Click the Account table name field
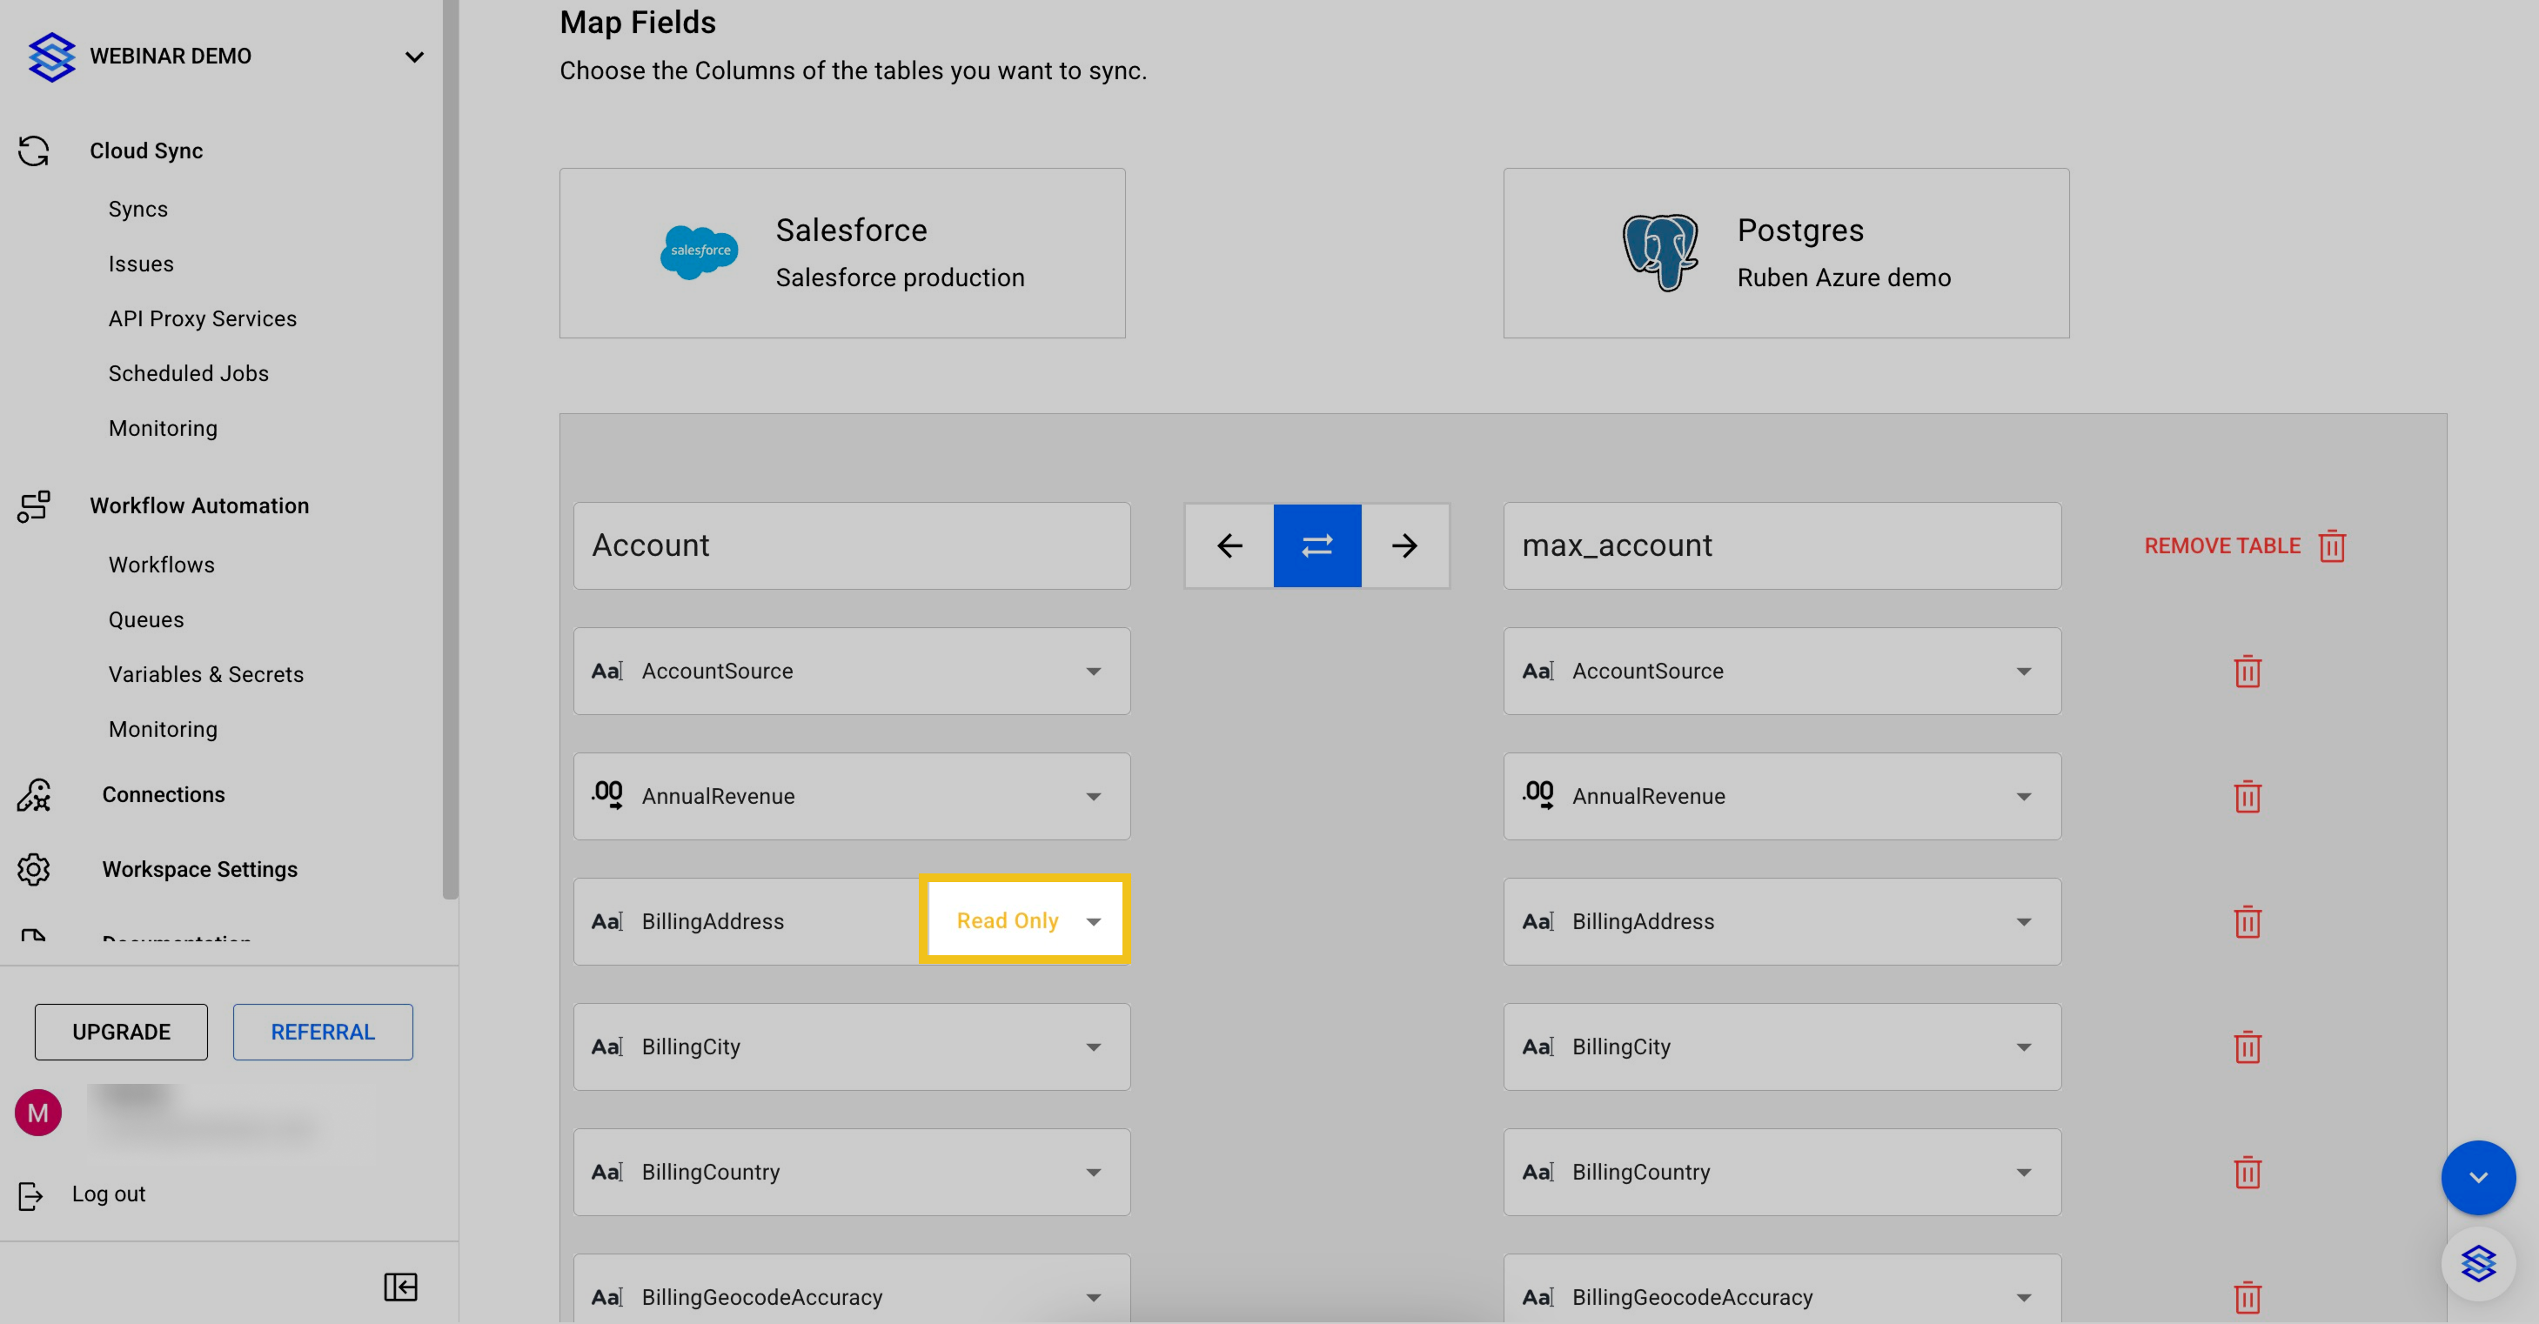 point(851,545)
